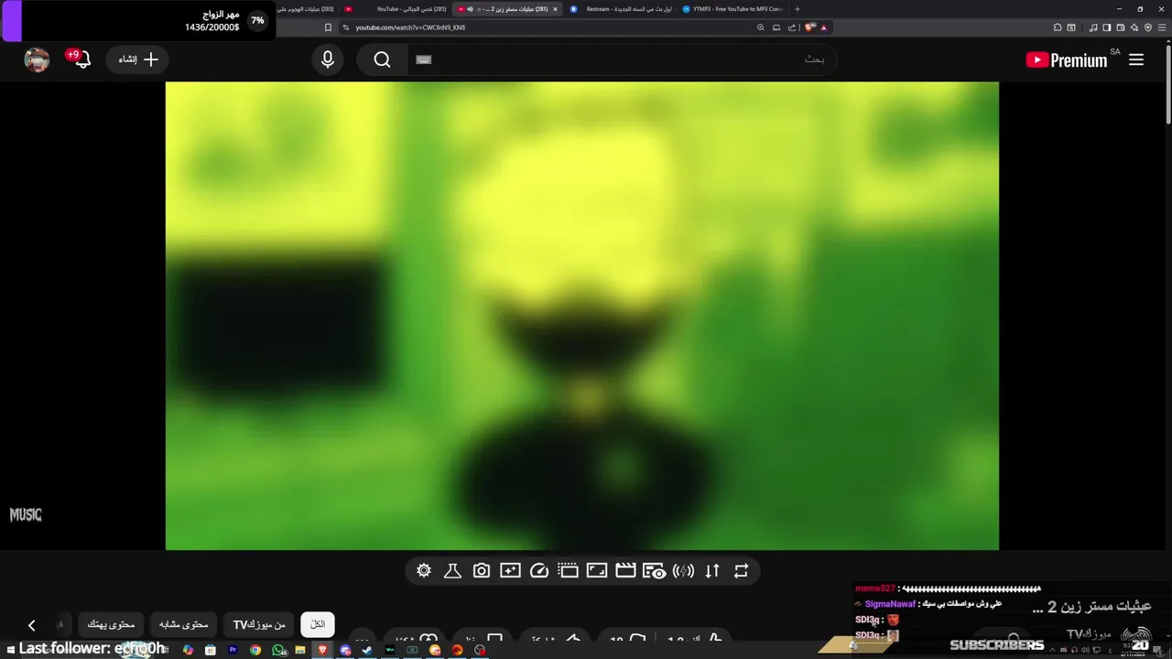Click the zoom magnifier in address bar

pos(760,27)
